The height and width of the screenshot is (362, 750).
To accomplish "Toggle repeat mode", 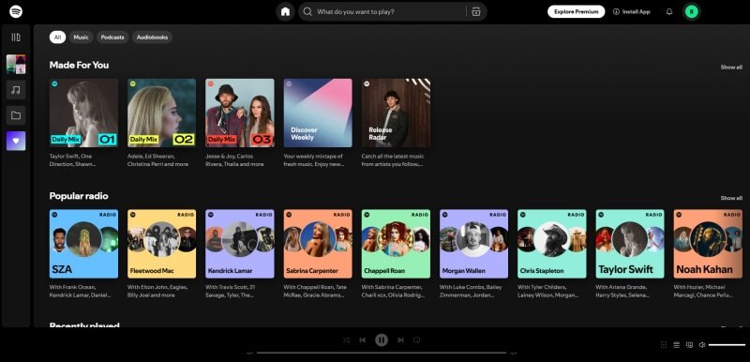I will click(416, 340).
